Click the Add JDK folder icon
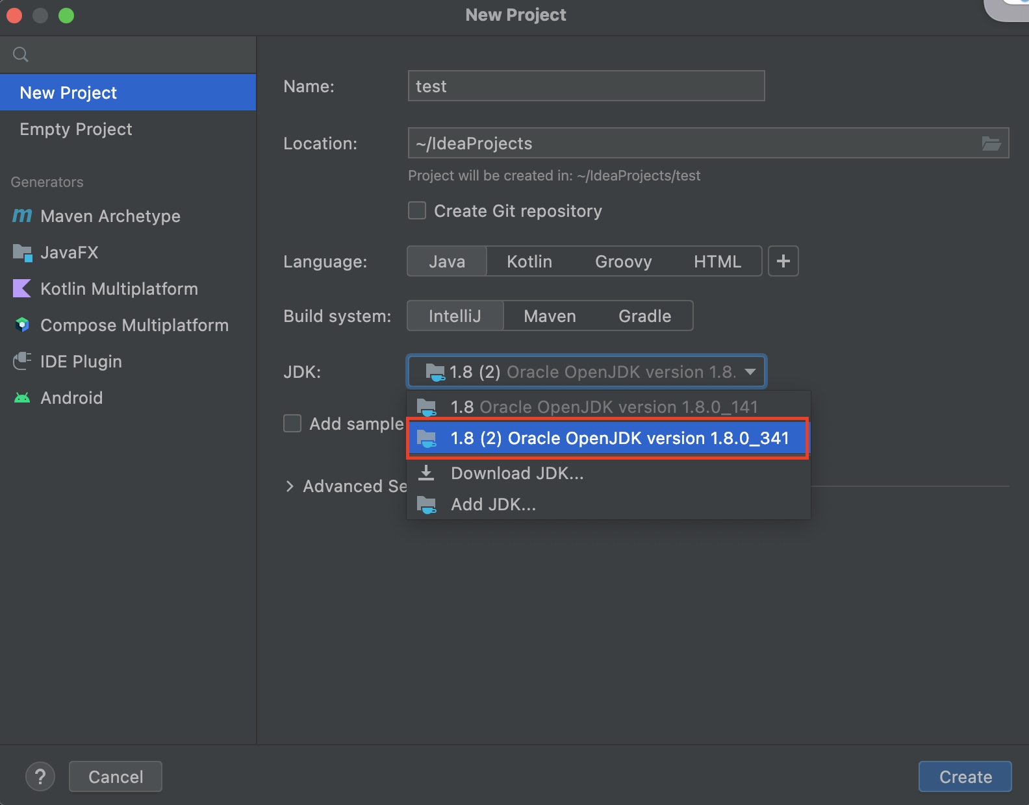Image resolution: width=1029 pixels, height=805 pixels. point(426,504)
